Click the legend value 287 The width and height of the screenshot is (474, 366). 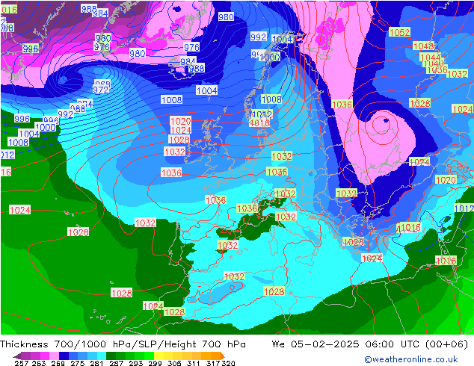(x=116, y=363)
